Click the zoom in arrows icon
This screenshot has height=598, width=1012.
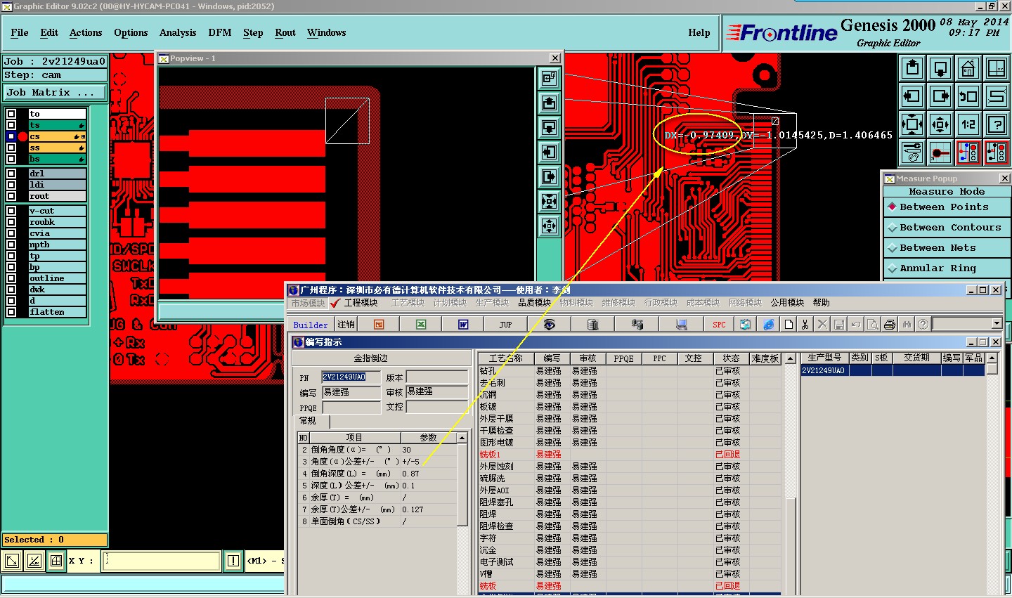[912, 124]
